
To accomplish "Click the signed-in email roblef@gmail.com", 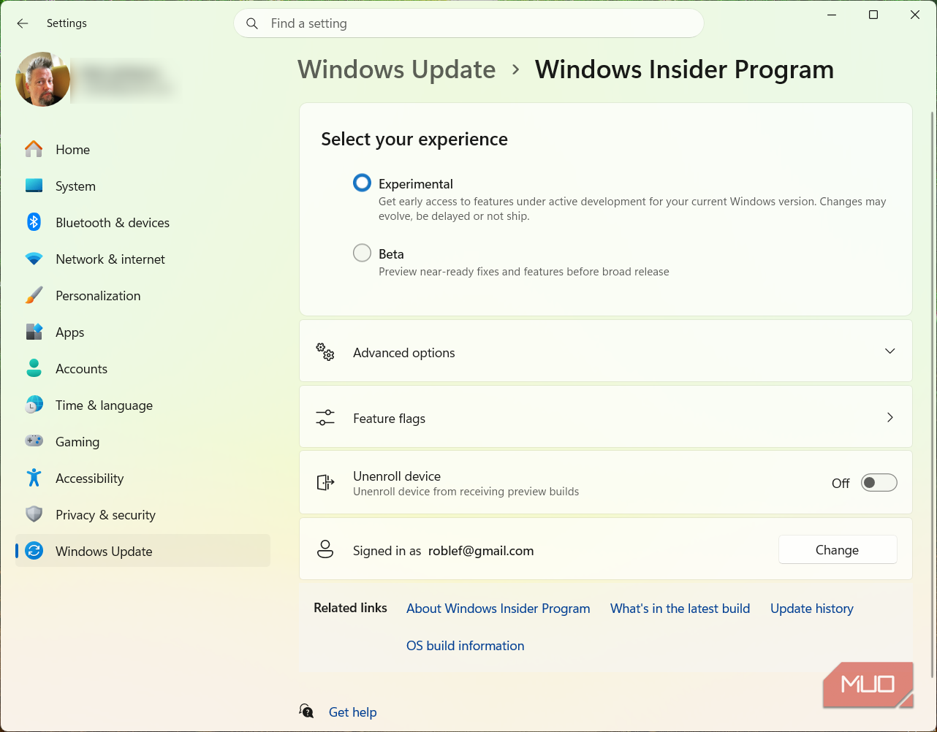I will click(481, 551).
